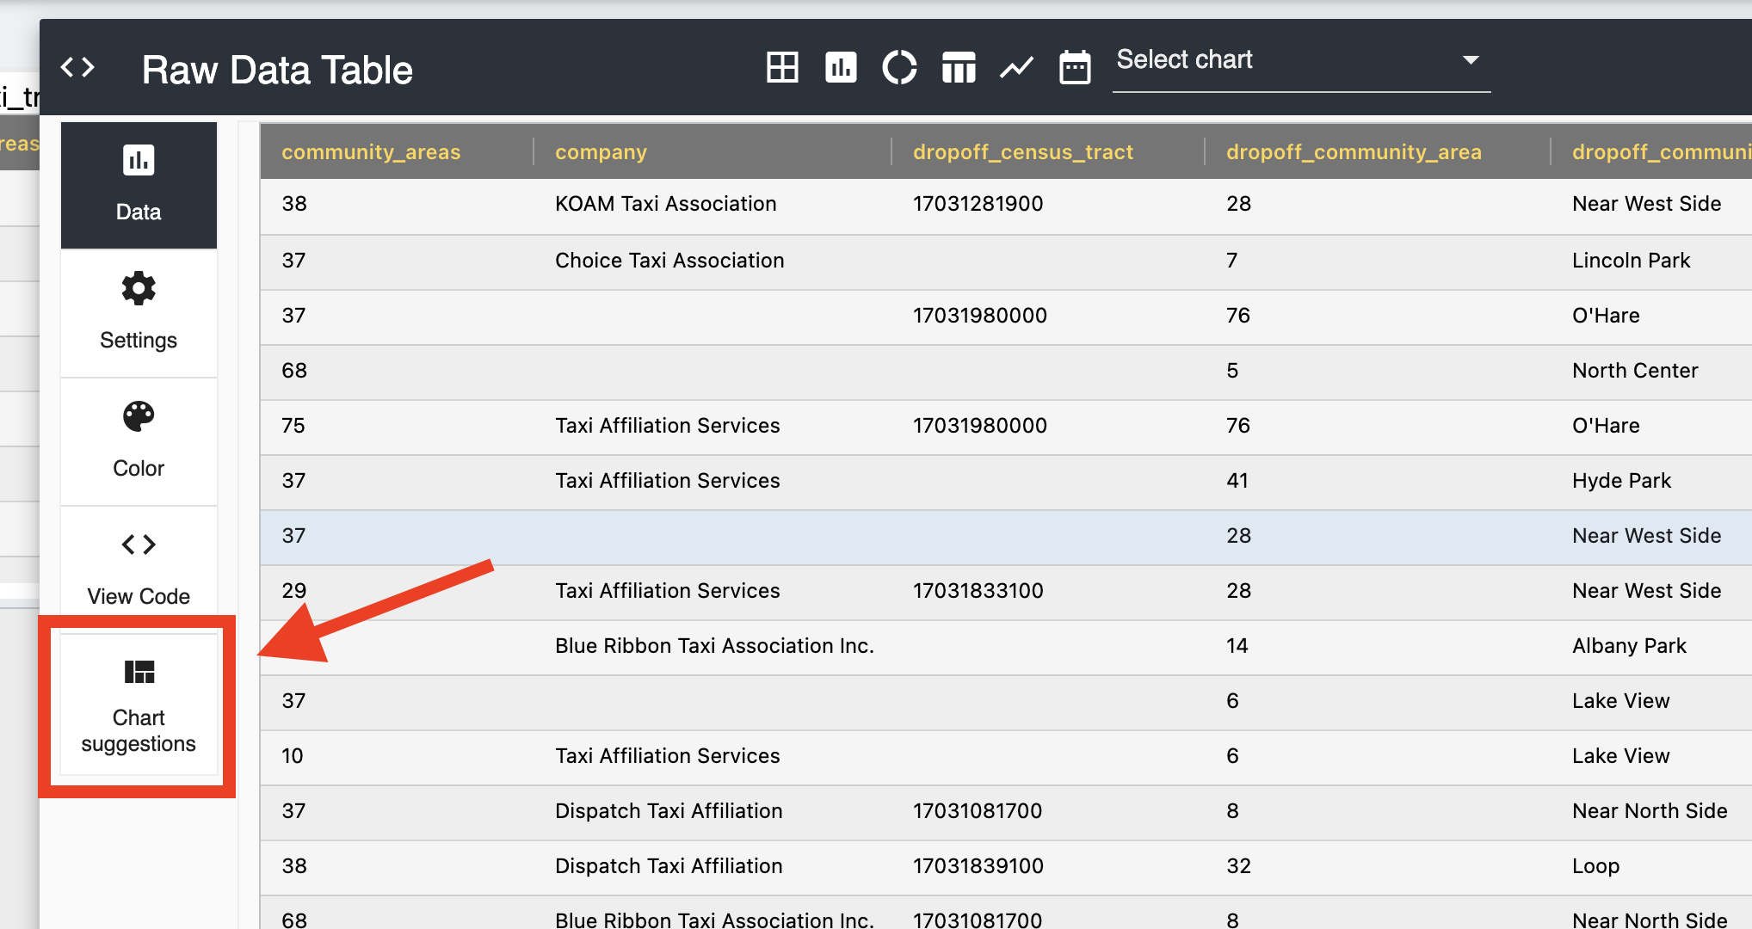Open the Color palette tab
Image resolution: width=1752 pixels, height=929 pixels.
(x=139, y=440)
